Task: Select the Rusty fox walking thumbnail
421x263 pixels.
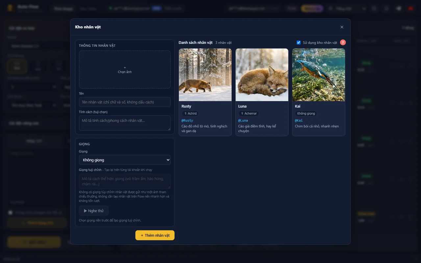Action: pyautogui.click(x=205, y=75)
